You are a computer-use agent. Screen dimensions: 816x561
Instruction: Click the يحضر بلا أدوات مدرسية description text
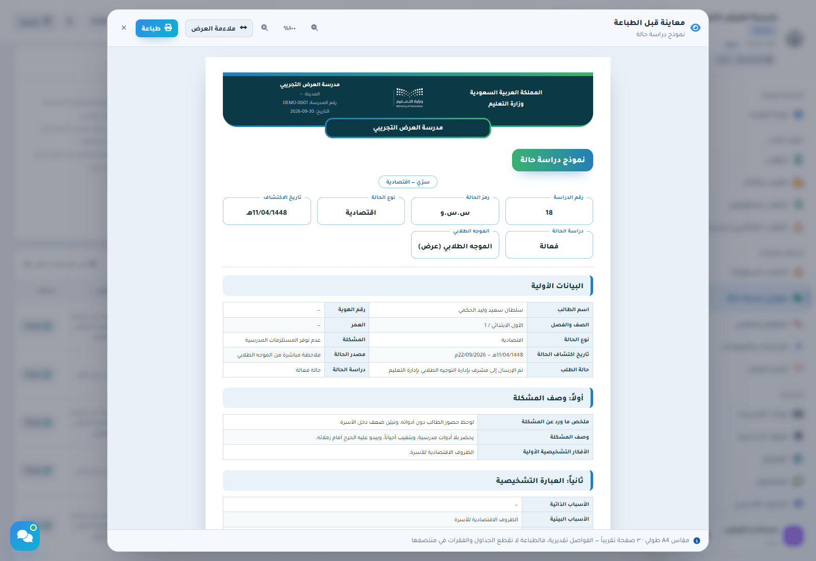(395, 437)
